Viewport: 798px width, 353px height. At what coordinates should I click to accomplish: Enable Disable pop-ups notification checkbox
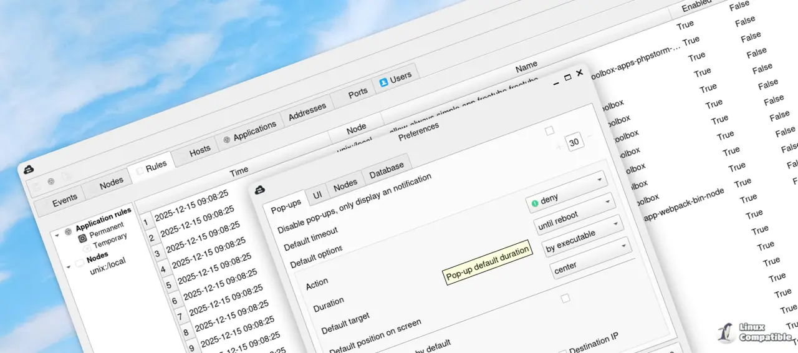(549, 131)
